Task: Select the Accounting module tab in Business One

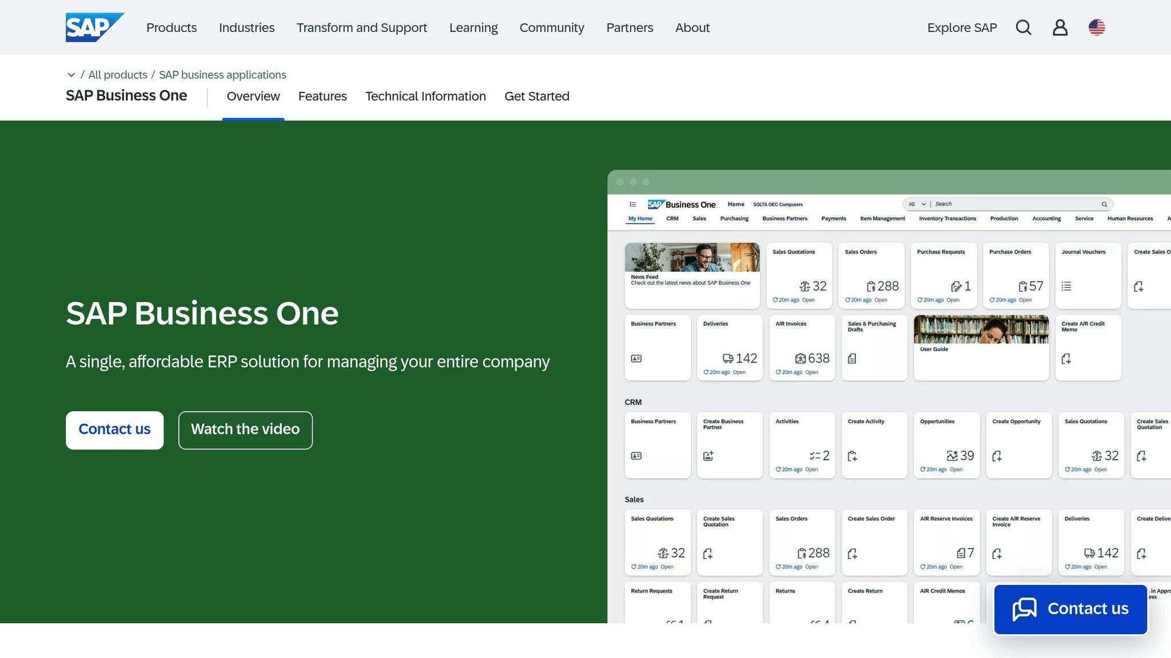Action: tap(1046, 218)
